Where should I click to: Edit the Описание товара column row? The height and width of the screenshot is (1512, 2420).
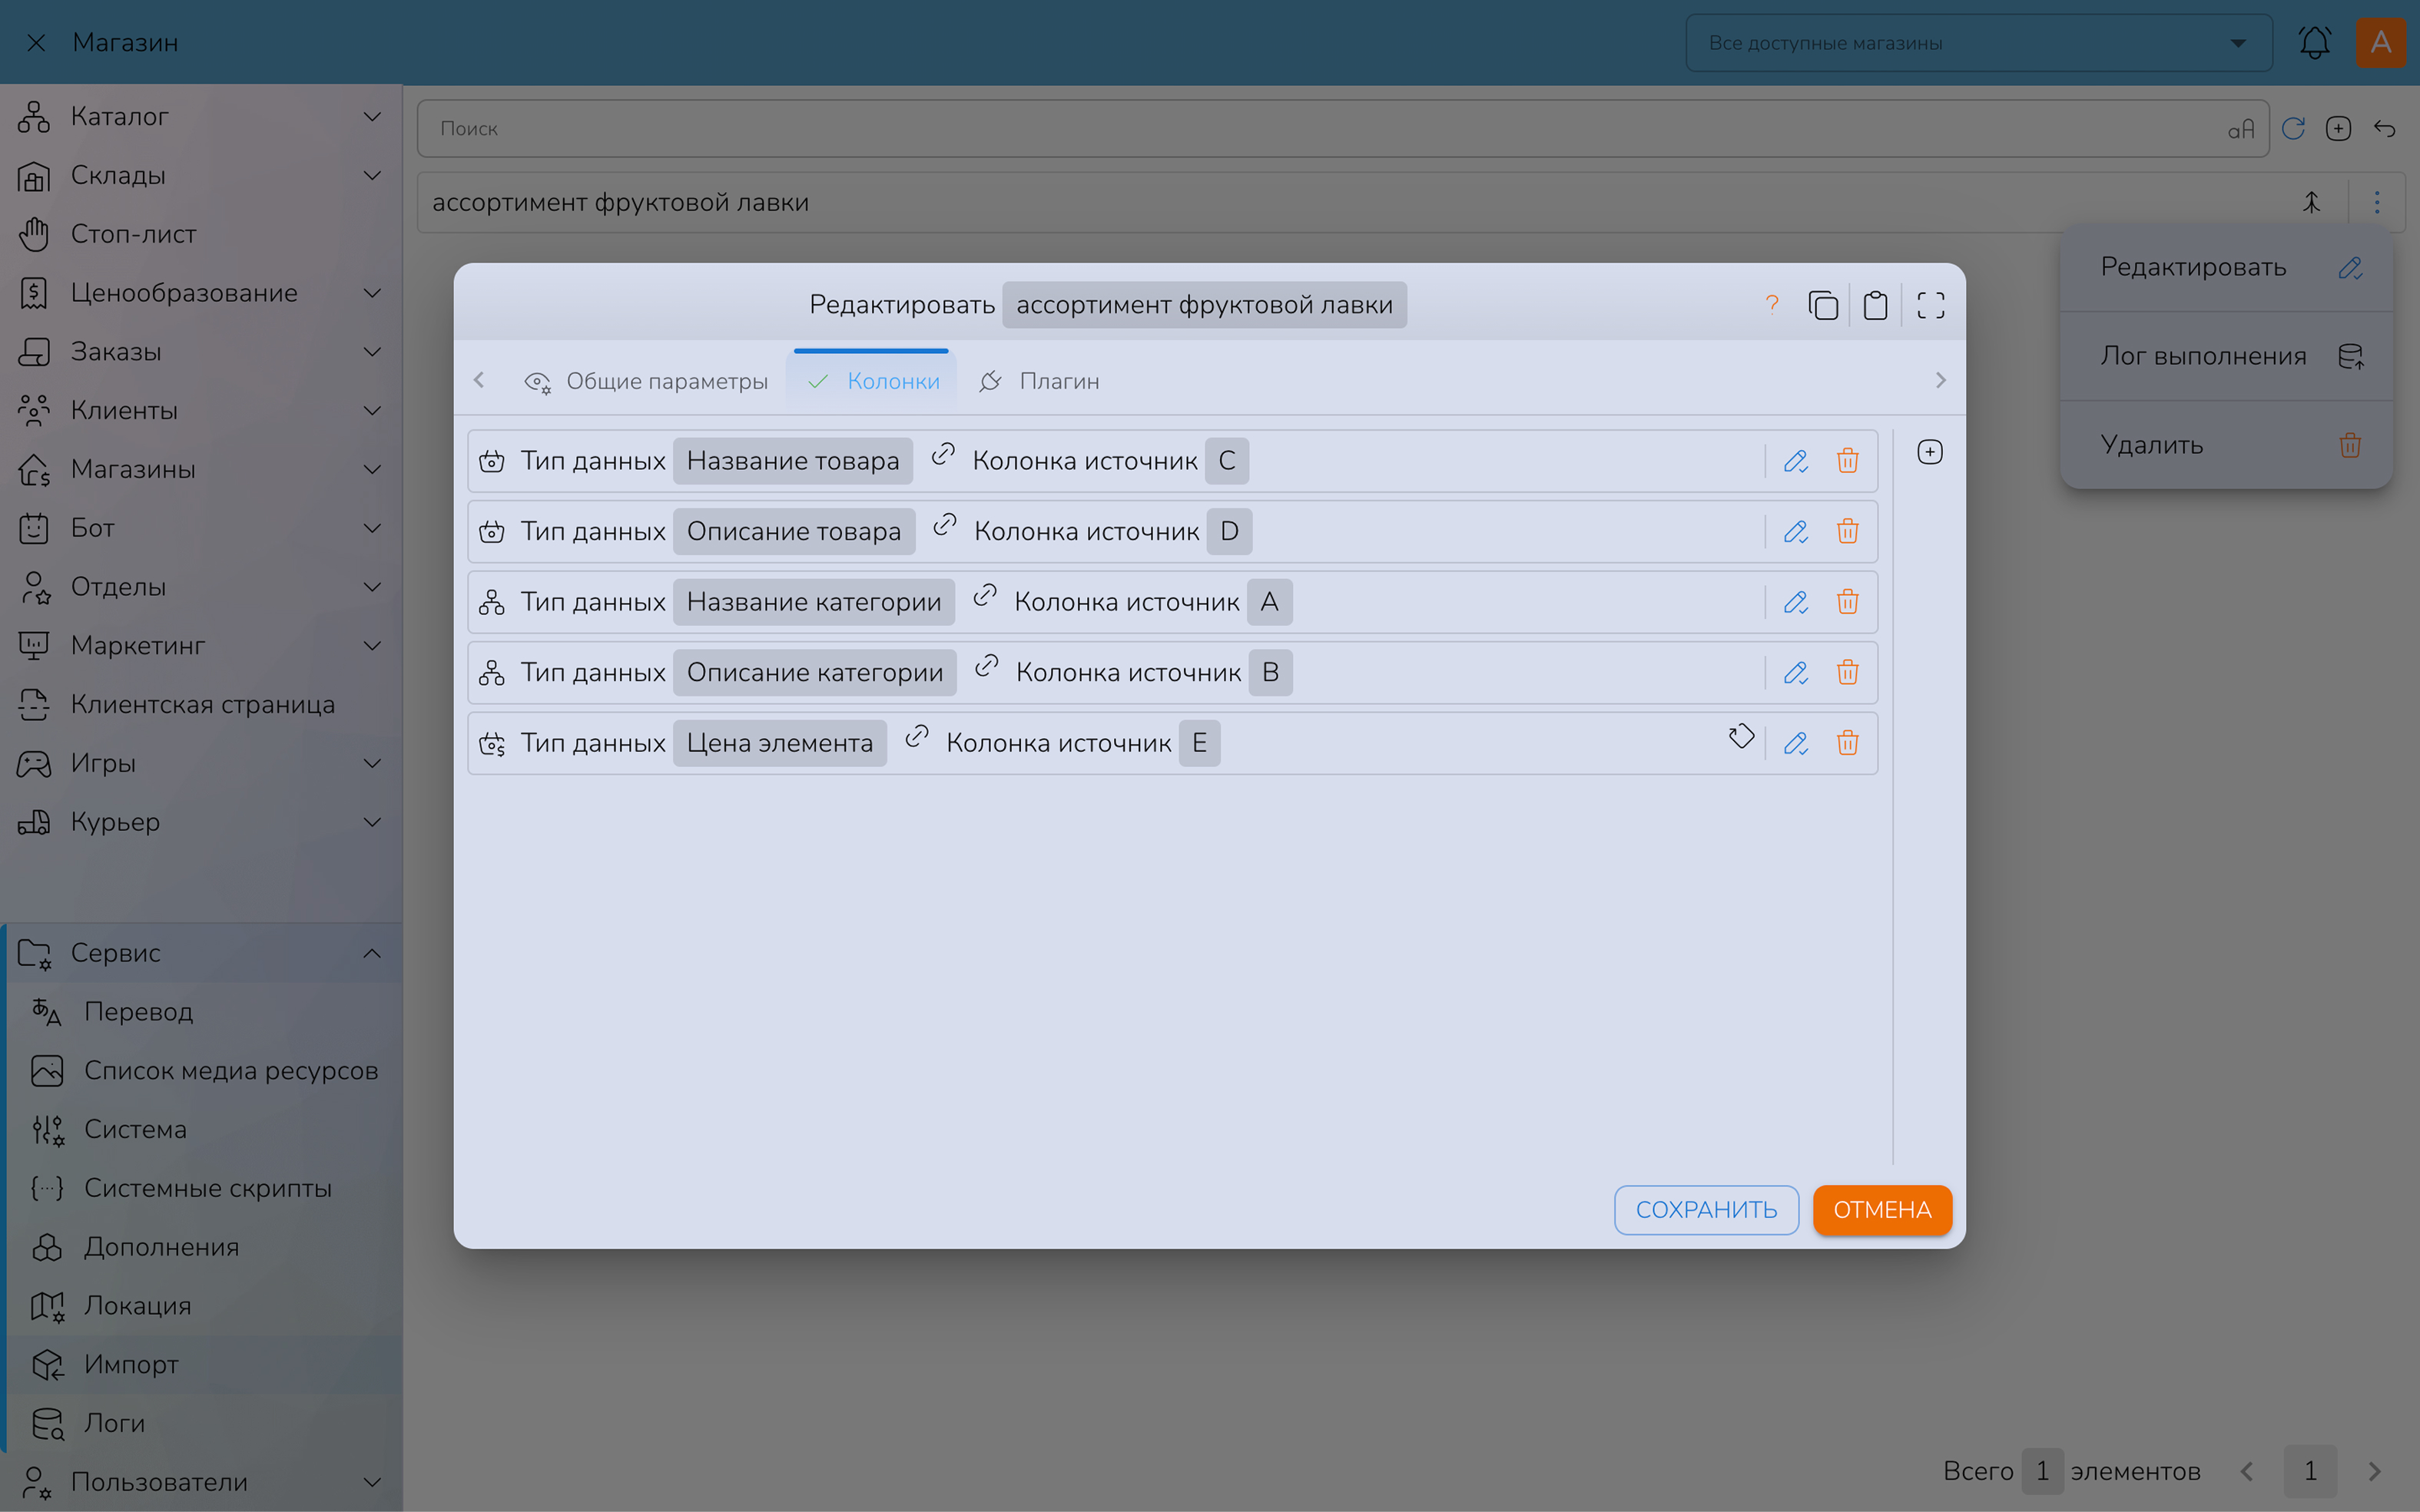pos(1795,531)
